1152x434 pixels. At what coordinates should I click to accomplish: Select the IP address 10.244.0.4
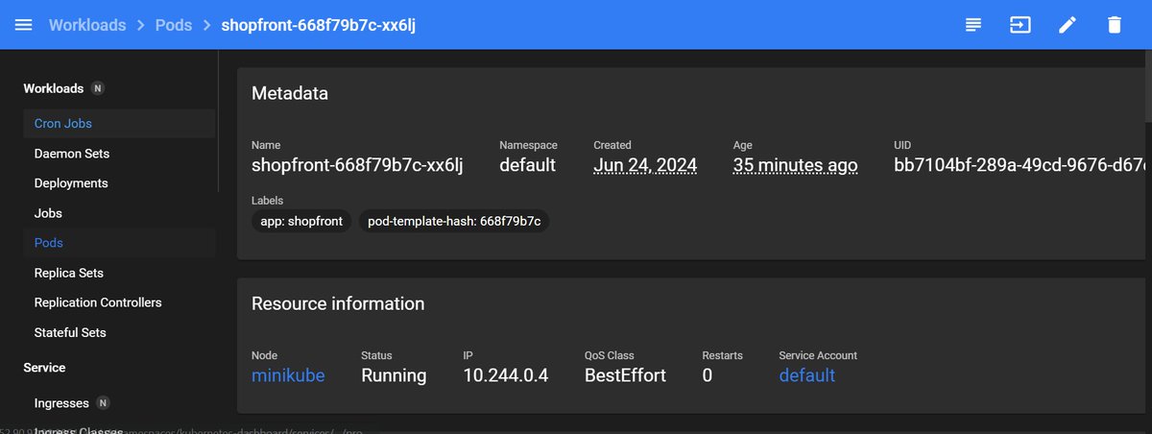(x=506, y=375)
